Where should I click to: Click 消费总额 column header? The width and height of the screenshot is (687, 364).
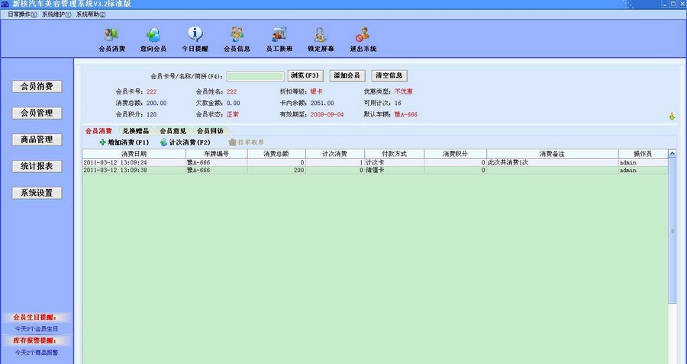(276, 154)
